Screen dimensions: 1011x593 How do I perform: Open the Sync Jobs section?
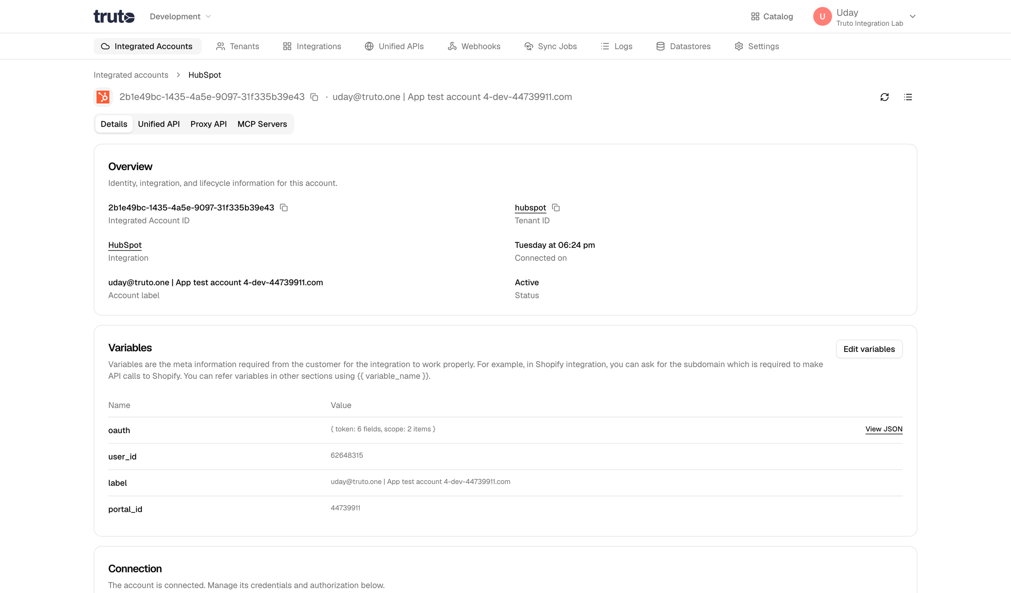coord(551,46)
